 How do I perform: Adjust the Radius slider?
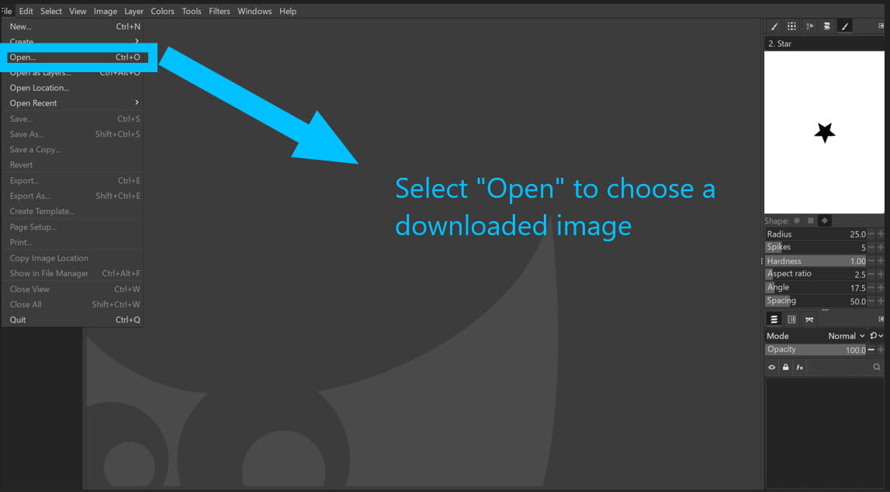click(x=816, y=234)
